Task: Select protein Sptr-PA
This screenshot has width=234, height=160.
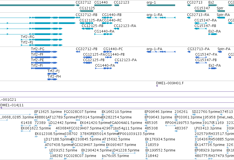Action: click(x=224, y=49)
